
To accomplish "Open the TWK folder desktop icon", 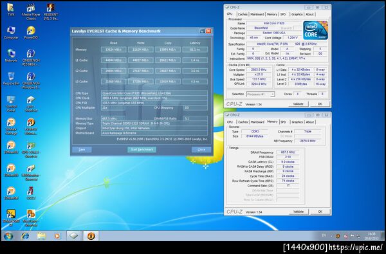I will point(10,10).
